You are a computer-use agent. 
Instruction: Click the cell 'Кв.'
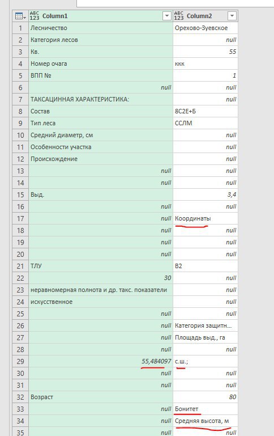tap(101, 52)
